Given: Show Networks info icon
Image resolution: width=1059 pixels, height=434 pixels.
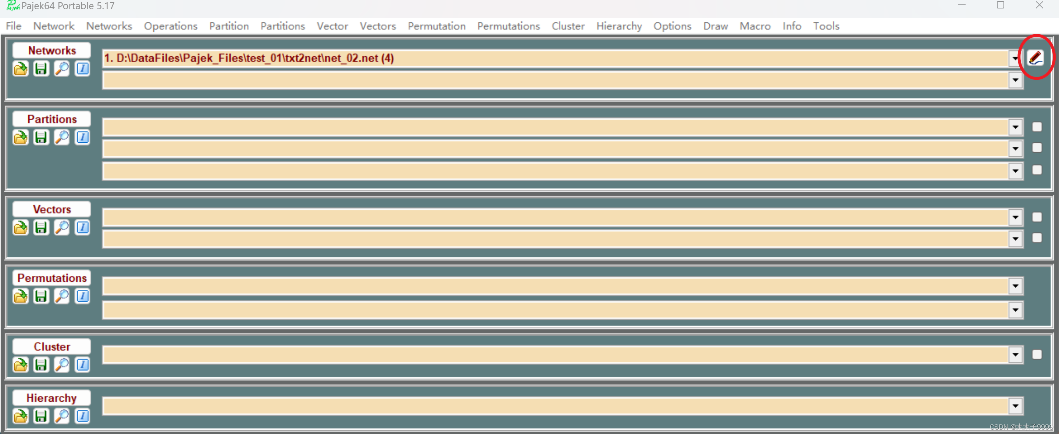Looking at the screenshot, I should 83,69.
